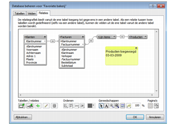Viewport: 175px width, 131px height.
Task: Close the Database beheren dialog
Action: coord(161,6)
